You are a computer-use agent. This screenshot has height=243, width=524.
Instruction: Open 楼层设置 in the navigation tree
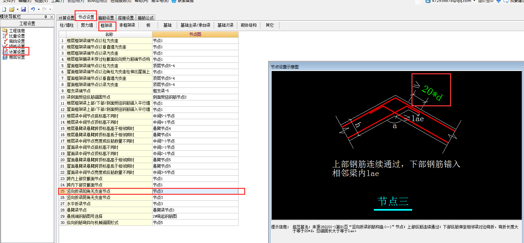17,57
